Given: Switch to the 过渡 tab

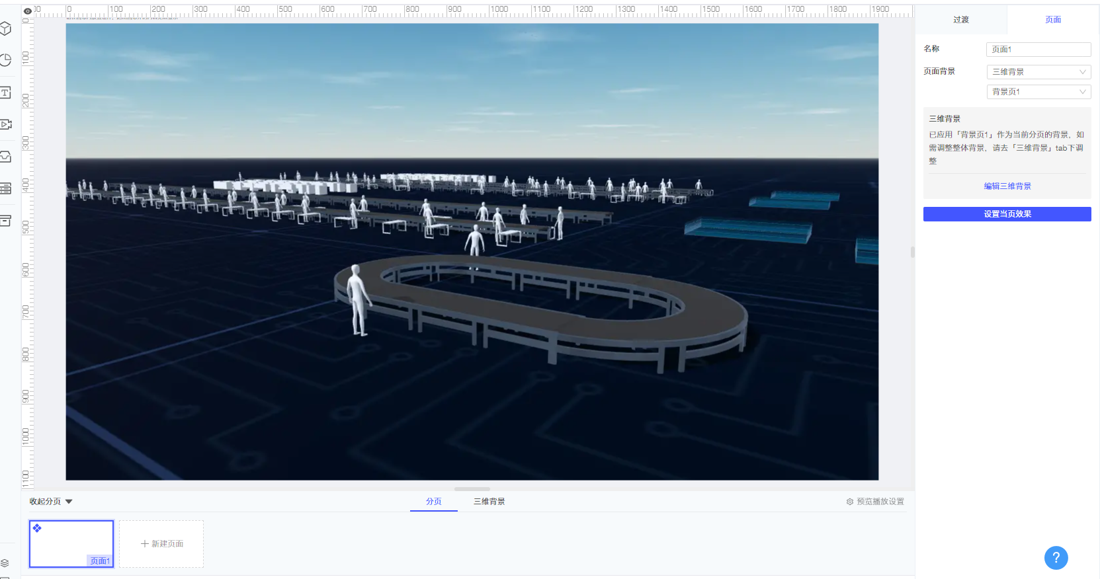Looking at the screenshot, I should pyautogui.click(x=961, y=20).
